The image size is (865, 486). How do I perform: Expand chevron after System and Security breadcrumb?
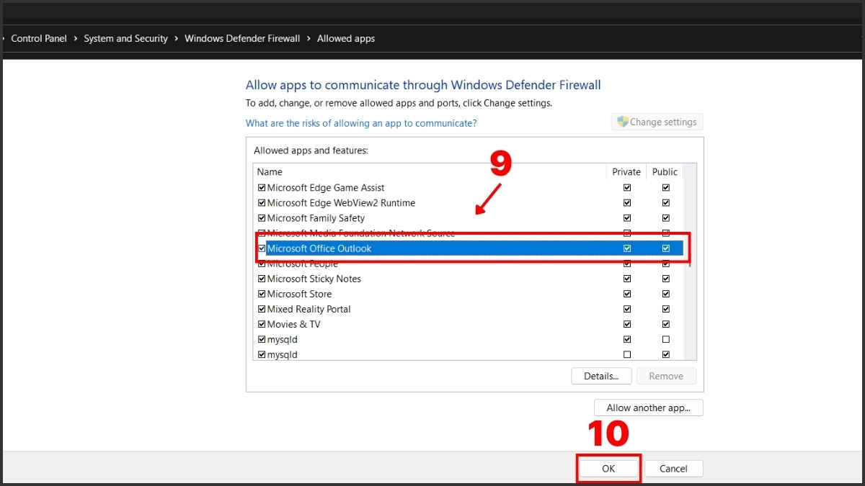[176, 39]
